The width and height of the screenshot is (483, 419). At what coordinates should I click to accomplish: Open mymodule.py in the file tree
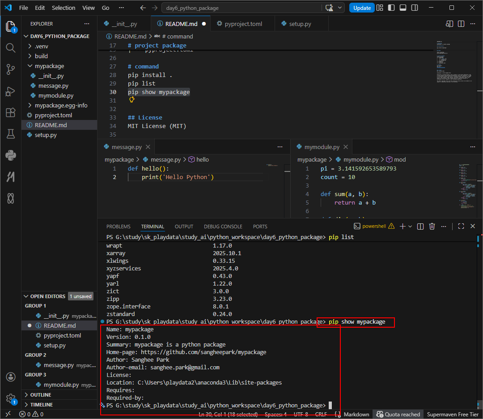(59, 96)
